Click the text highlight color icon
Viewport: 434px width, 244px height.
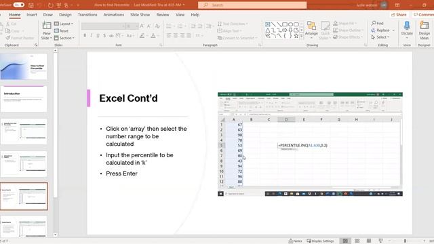[142, 36]
